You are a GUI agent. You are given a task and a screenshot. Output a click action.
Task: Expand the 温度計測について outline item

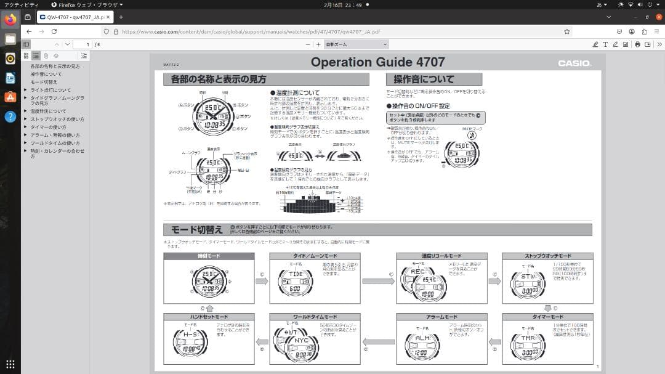[25, 111]
